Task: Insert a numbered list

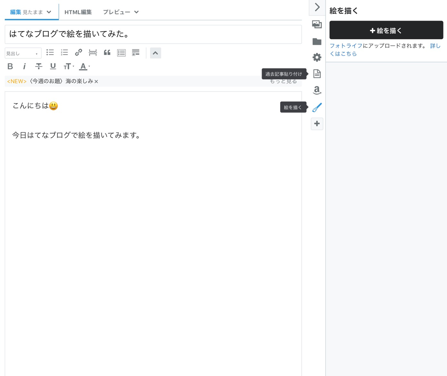Action: pos(64,53)
